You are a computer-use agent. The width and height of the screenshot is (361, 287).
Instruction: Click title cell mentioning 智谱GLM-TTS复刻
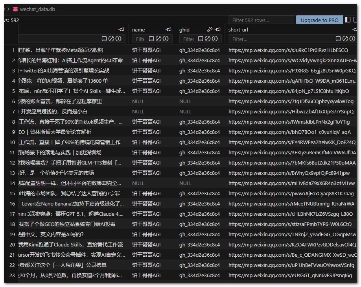pyautogui.click(x=70, y=163)
